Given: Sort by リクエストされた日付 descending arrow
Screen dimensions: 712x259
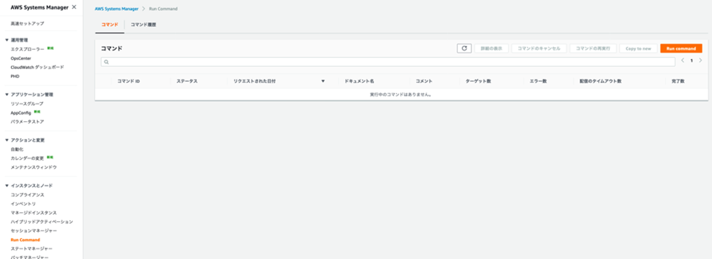Looking at the screenshot, I should coord(323,81).
